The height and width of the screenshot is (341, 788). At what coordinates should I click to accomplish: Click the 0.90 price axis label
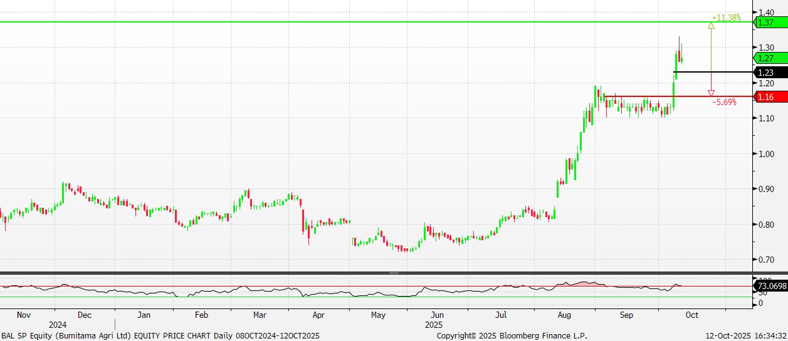click(766, 189)
